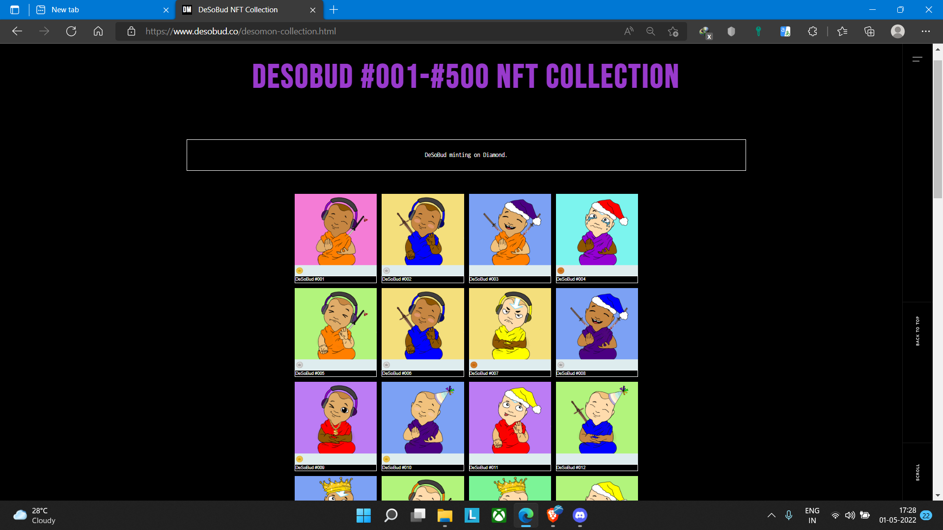Select the DeSoBud #007 yellow robe image
The height and width of the screenshot is (530, 943).
pos(510,324)
